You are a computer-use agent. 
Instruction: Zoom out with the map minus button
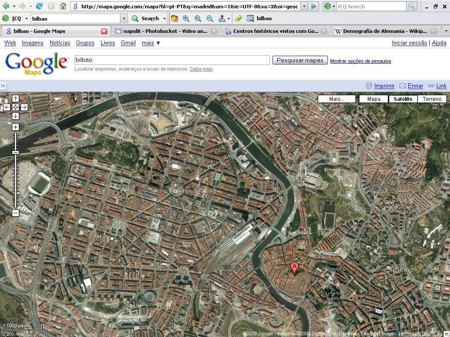(15, 213)
